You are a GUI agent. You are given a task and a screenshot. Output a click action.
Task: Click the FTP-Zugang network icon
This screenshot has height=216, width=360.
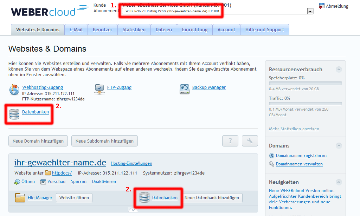[99, 89]
